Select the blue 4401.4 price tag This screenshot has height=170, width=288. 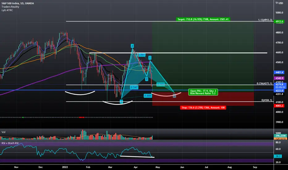click(x=279, y=72)
